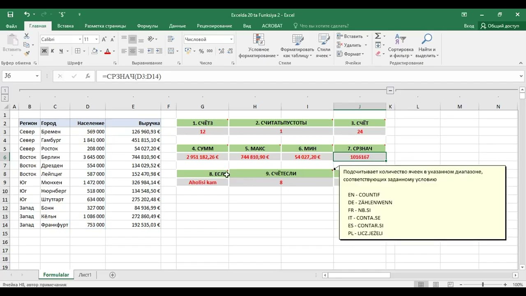Switch to sheet tab Лист1
526x296 pixels.
pyautogui.click(x=85, y=275)
